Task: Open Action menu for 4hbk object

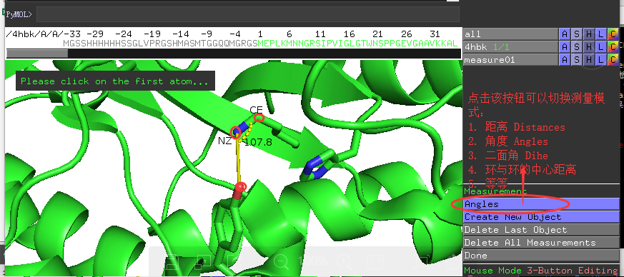Action: tap(564, 47)
